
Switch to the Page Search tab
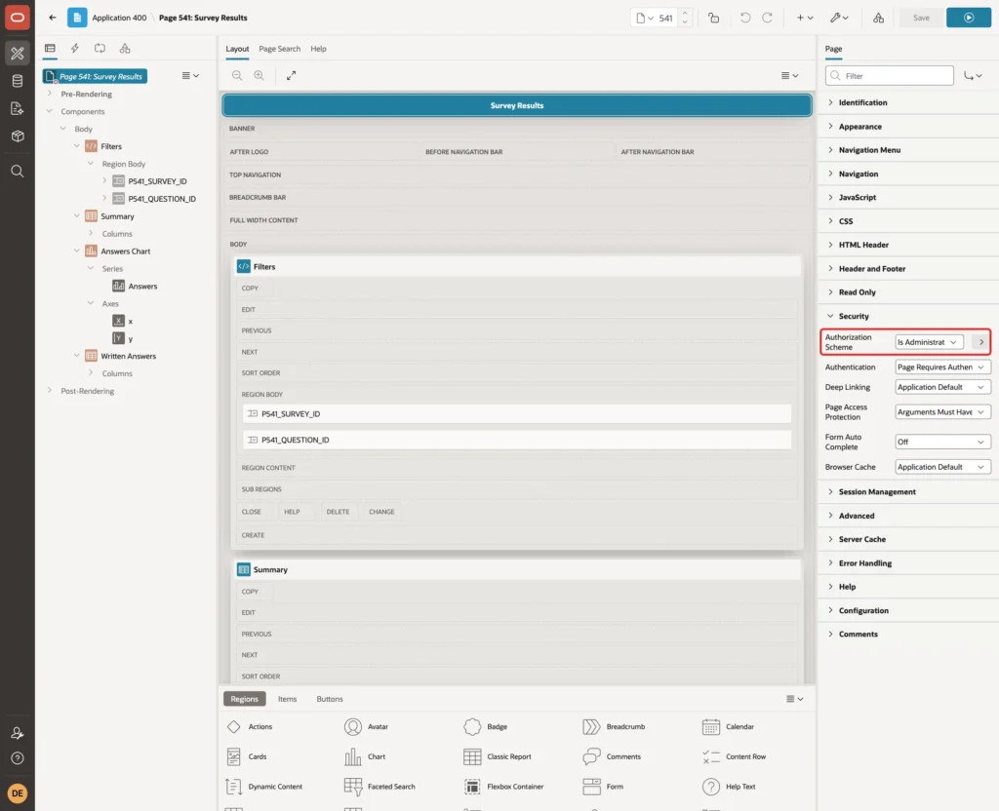coord(279,49)
